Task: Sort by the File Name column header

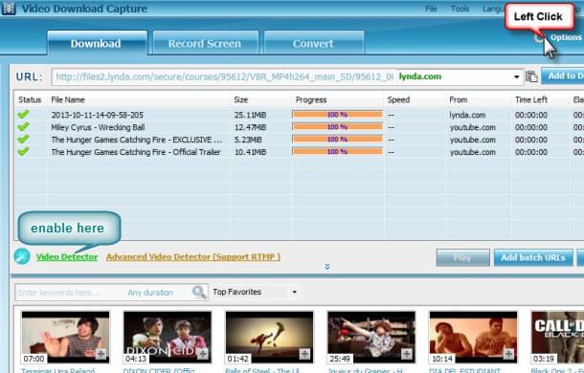Action: click(x=68, y=99)
